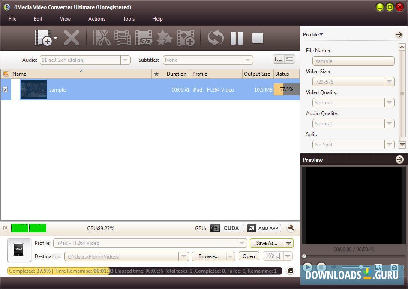Image resolution: width=408 pixels, height=289 pixels.
Task: Open the Add File dropdown arrow
Action: click(x=55, y=38)
